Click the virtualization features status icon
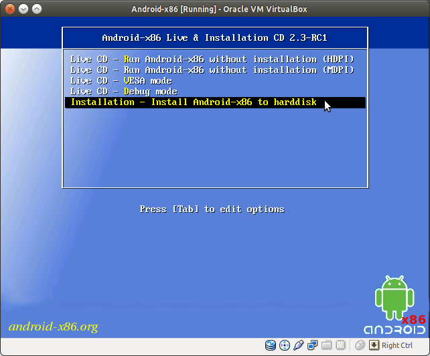Image resolution: width=430 pixels, height=356 pixels. pos(340,345)
